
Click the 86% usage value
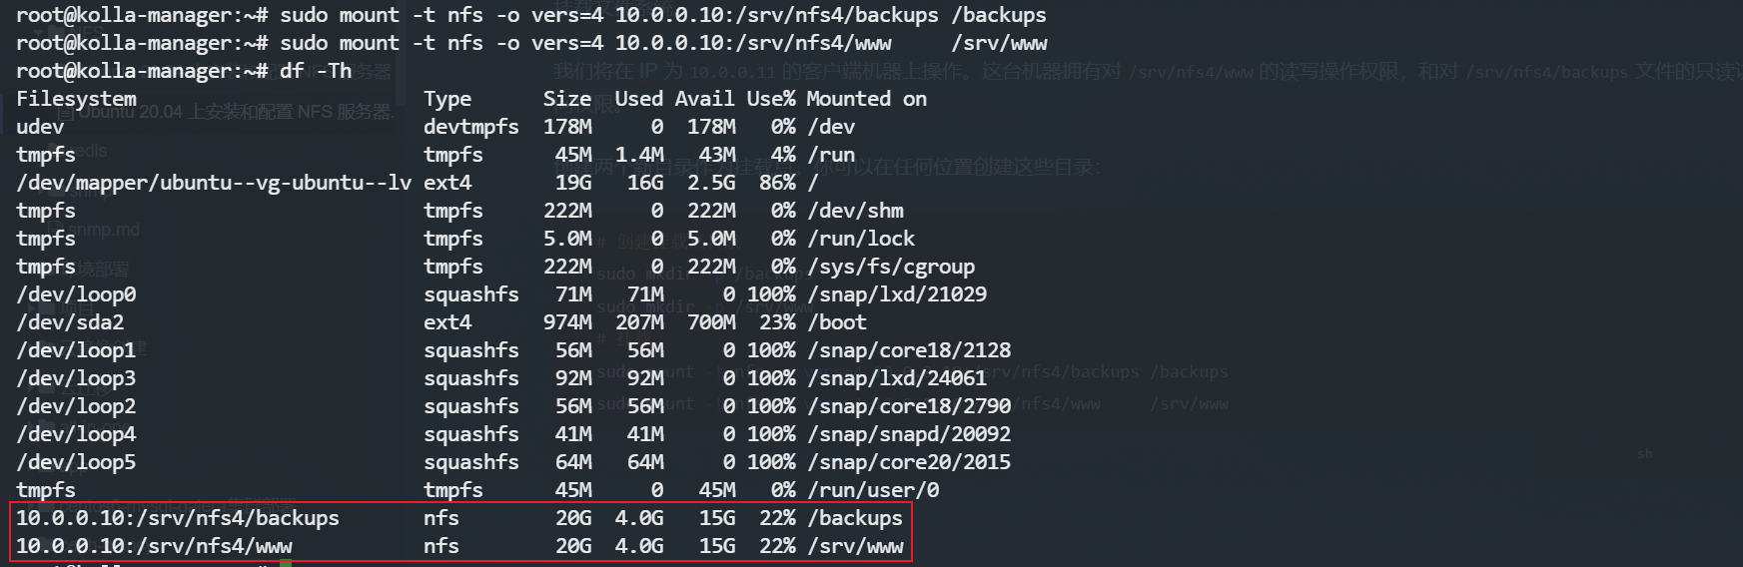point(777,183)
